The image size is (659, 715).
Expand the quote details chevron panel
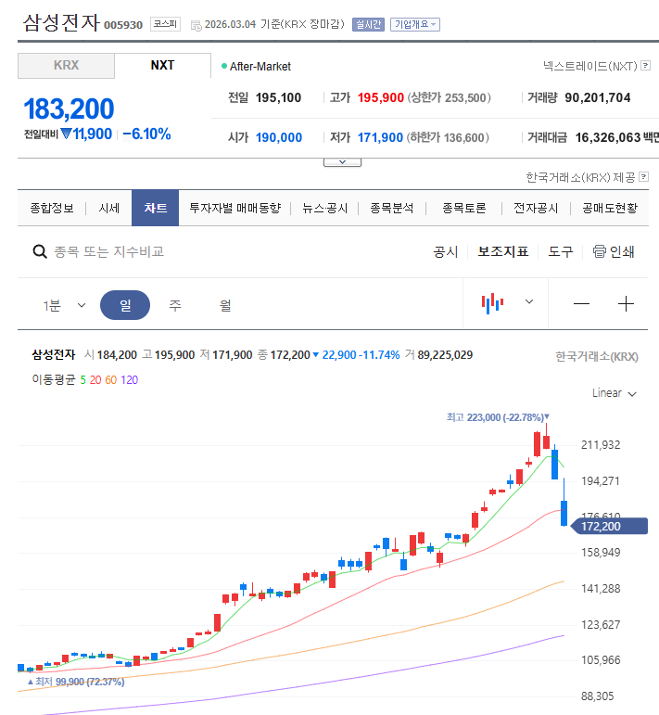point(342,162)
